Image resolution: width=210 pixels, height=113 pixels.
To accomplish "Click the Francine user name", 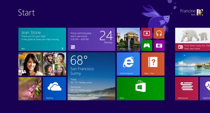I will tap(188, 11).
